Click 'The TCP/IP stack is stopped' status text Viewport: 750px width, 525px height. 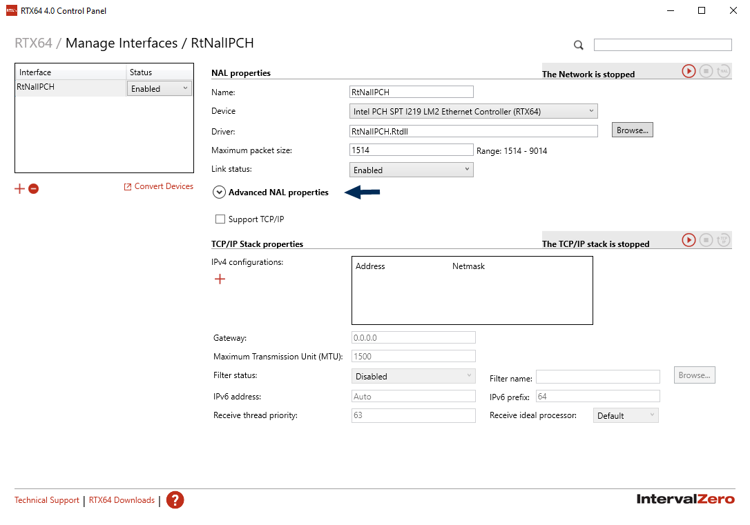pos(595,244)
